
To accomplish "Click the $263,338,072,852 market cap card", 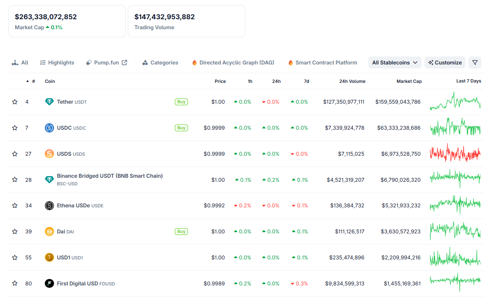I will pos(67,21).
